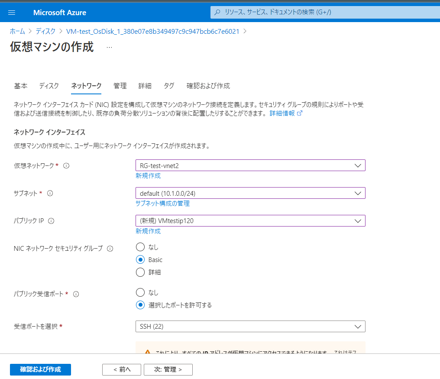Open the hamburger portal menu
This screenshot has height=379, width=440.
[12, 13]
